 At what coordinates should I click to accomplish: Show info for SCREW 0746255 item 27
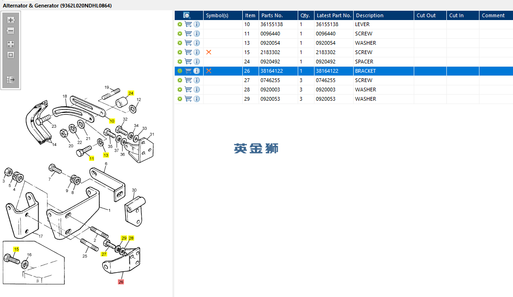point(197,80)
